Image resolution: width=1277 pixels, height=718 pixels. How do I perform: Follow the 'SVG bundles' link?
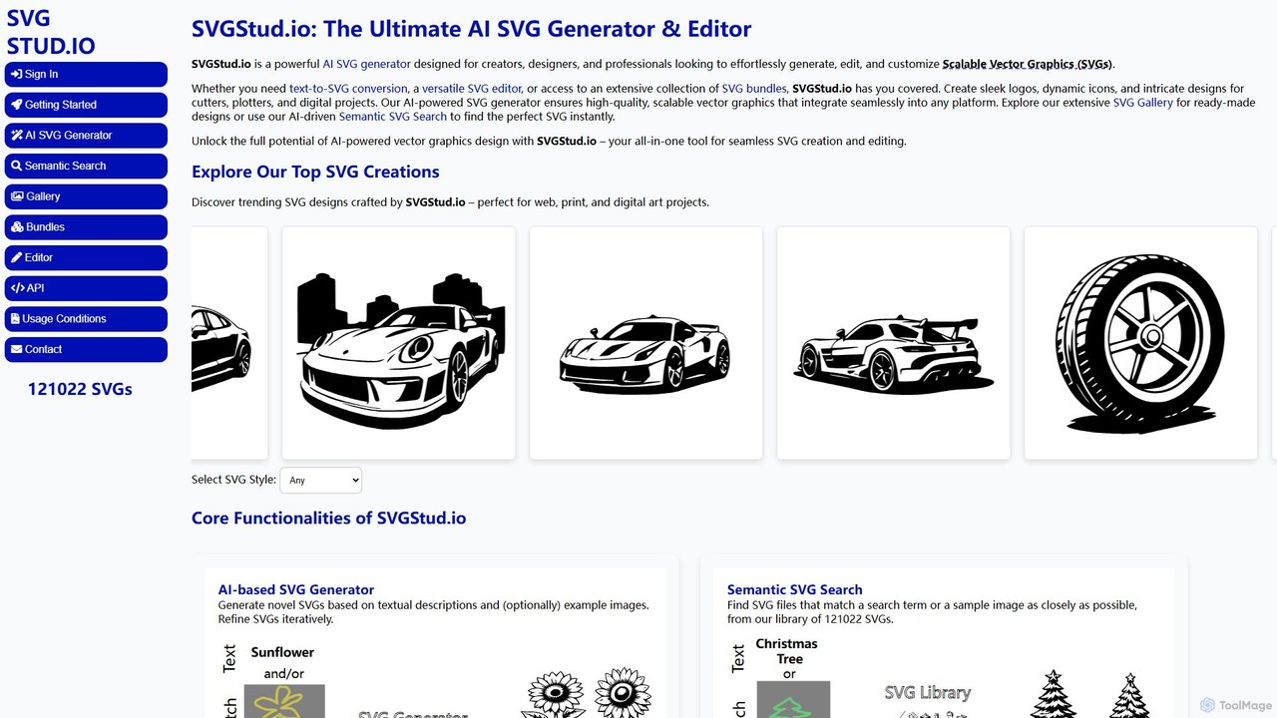(x=754, y=89)
